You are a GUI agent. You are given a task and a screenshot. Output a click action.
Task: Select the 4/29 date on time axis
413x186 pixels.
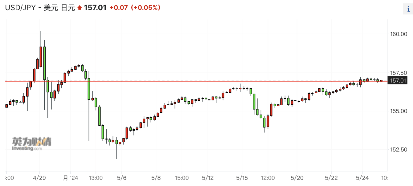39,178
